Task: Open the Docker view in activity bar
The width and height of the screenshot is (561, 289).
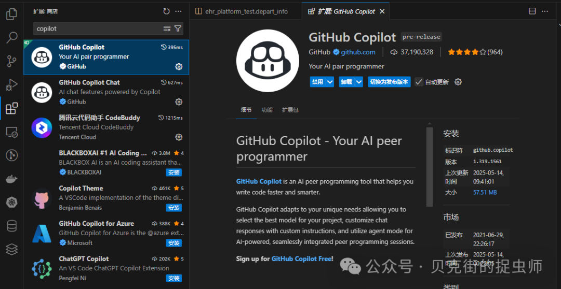Action: point(12,179)
